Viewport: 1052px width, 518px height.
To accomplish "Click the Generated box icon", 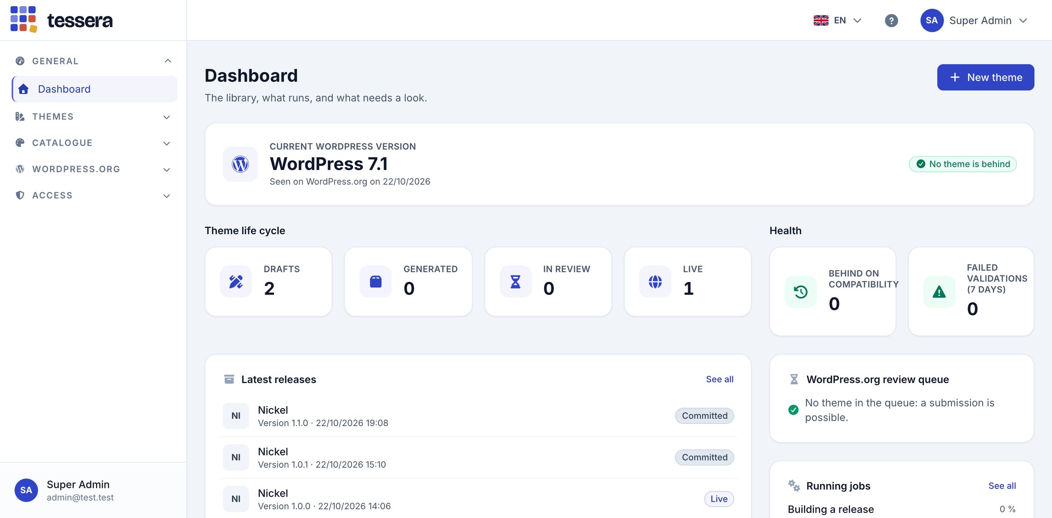I will (x=376, y=282).
